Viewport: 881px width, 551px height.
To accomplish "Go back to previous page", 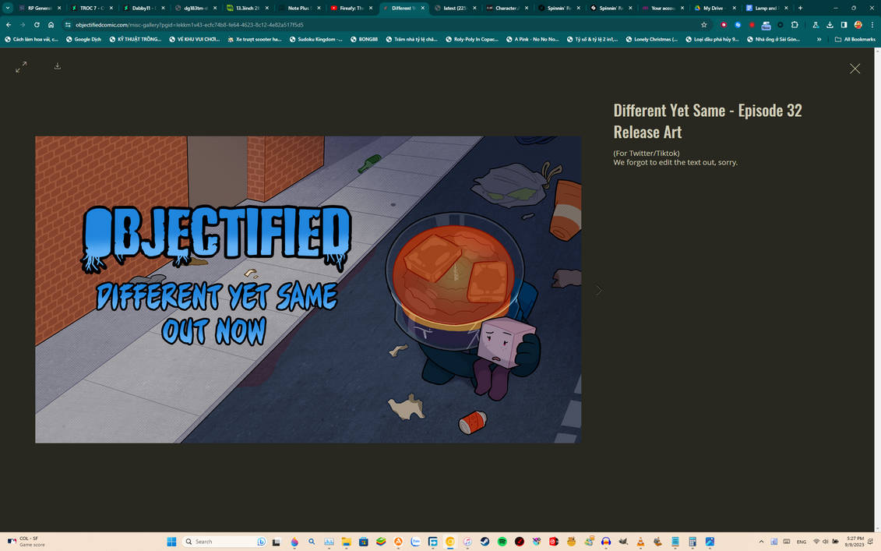I will point(9,25).
